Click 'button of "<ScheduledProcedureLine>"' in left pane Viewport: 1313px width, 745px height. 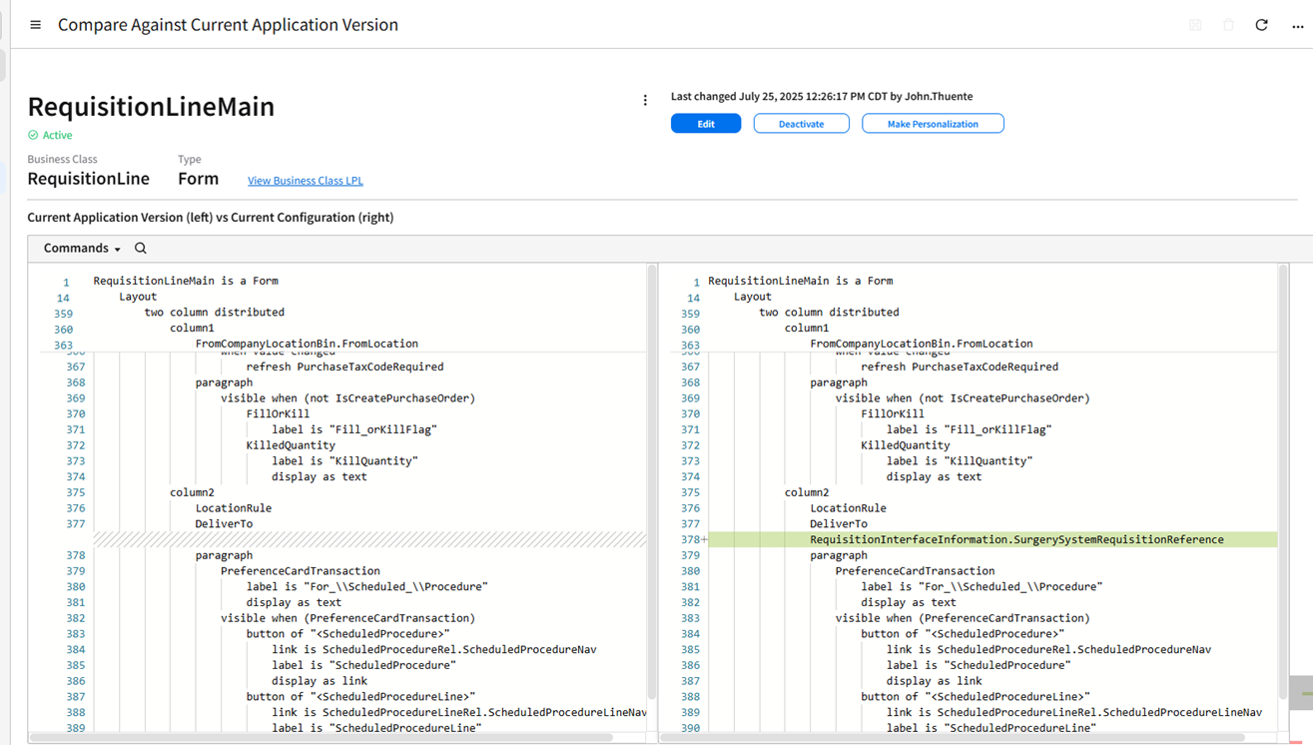tap(361, 697)
